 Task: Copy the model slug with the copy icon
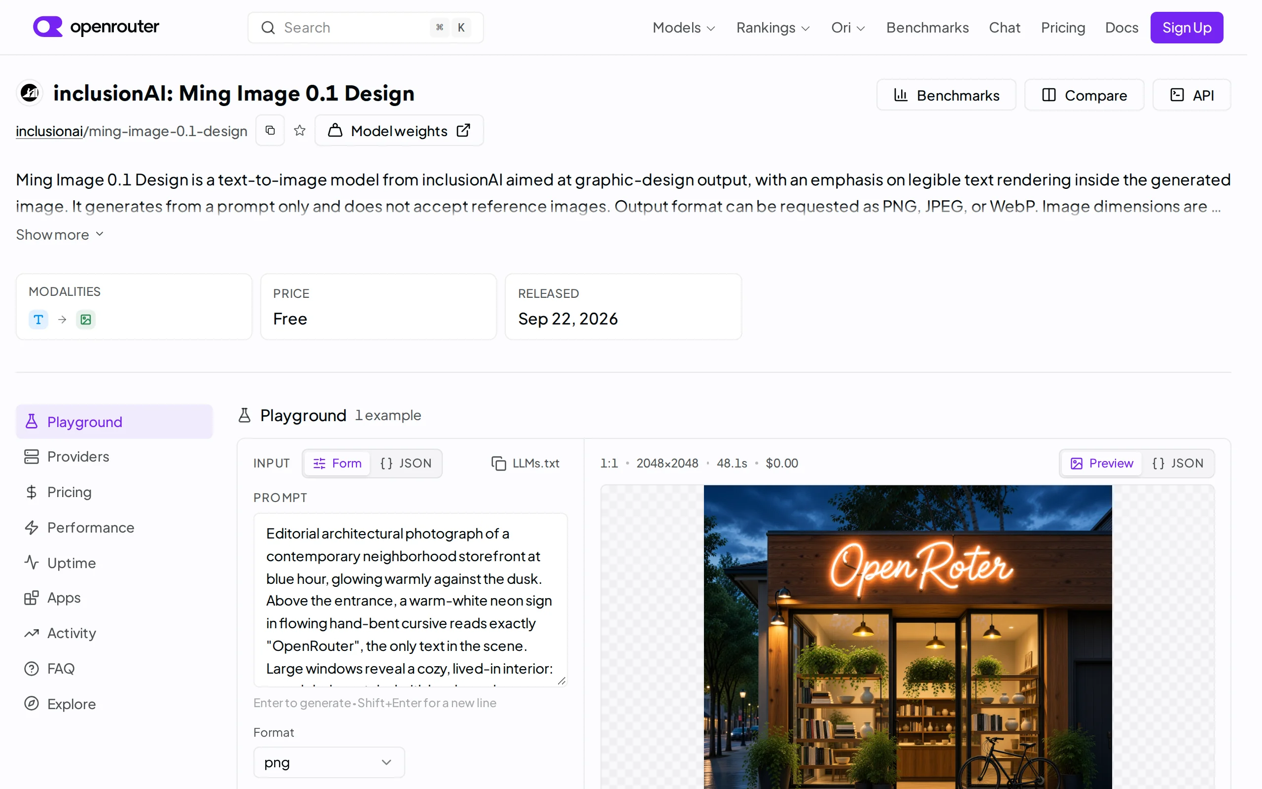point(270,131)
